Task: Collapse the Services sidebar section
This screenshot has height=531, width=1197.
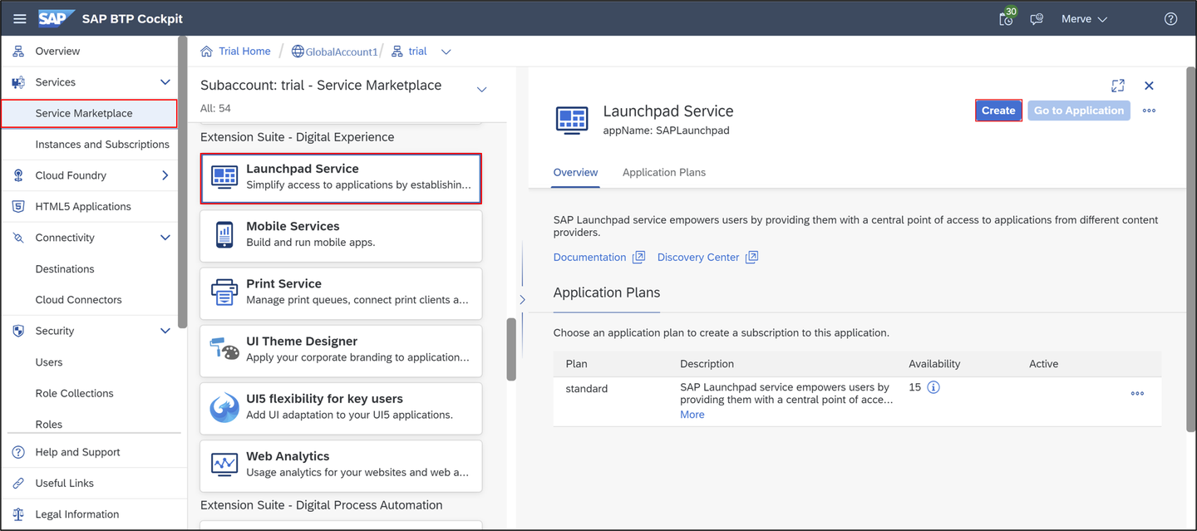Action: tap(165, 82)
